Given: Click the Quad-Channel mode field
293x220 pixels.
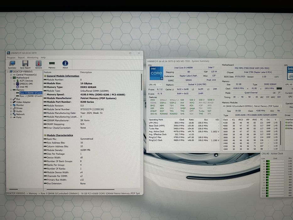Looking at the screenshot, I should pos(251,93).
